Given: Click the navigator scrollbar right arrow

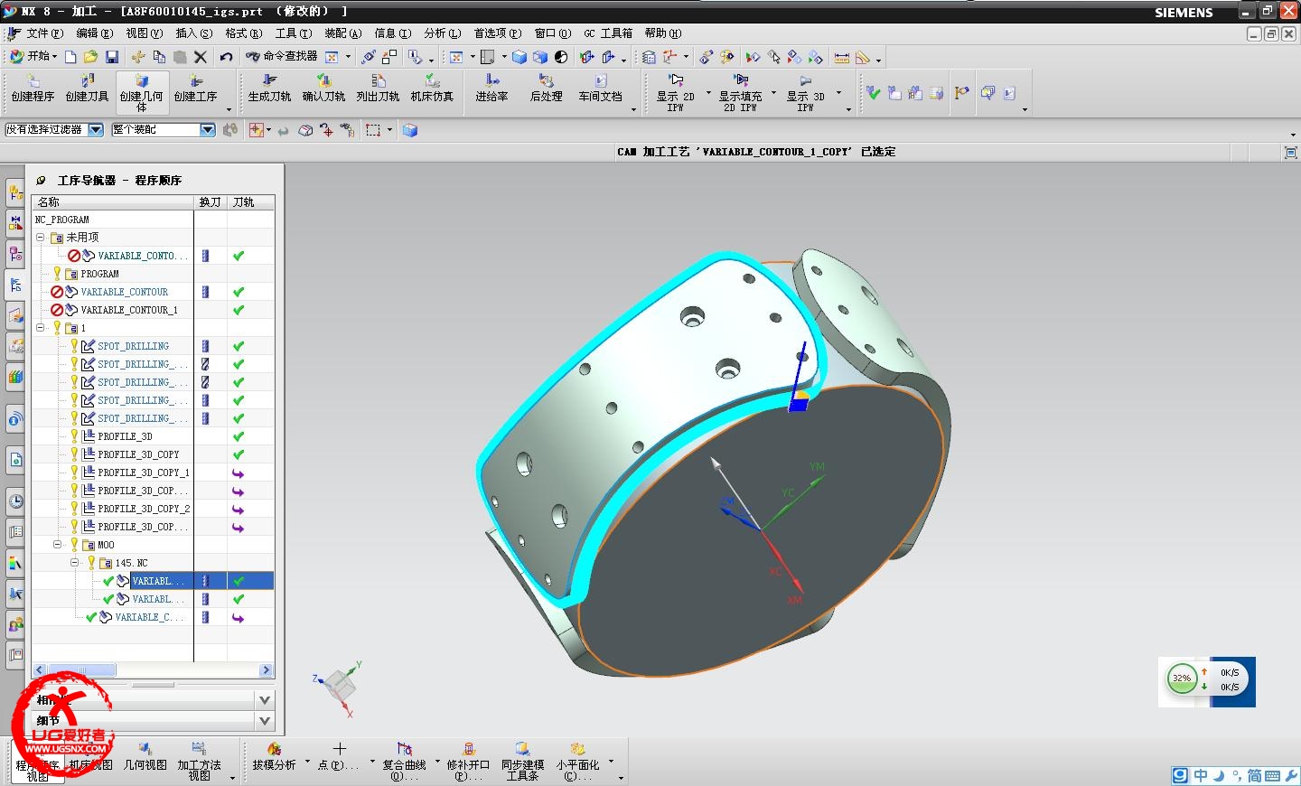Looking at the screenshot, I should [266, 670].
